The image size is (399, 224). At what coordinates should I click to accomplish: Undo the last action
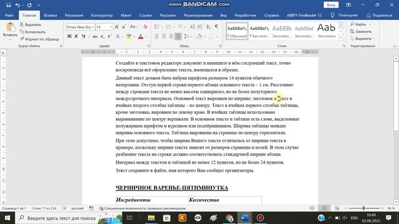pyautogui.click(x=17, y=5)
